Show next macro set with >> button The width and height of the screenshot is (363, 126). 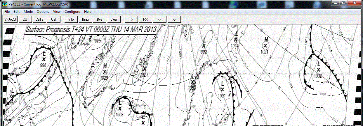click(174, 19)
